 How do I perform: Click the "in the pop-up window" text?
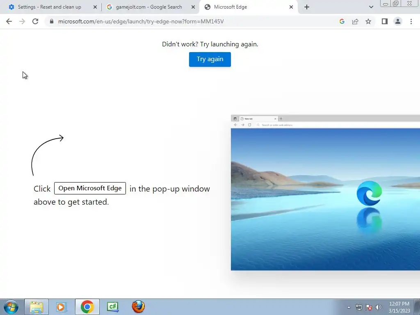(169, 189)
